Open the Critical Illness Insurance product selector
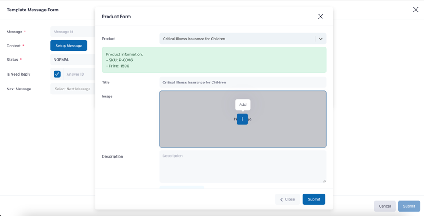The image size is (424, 216). (237, 39)
